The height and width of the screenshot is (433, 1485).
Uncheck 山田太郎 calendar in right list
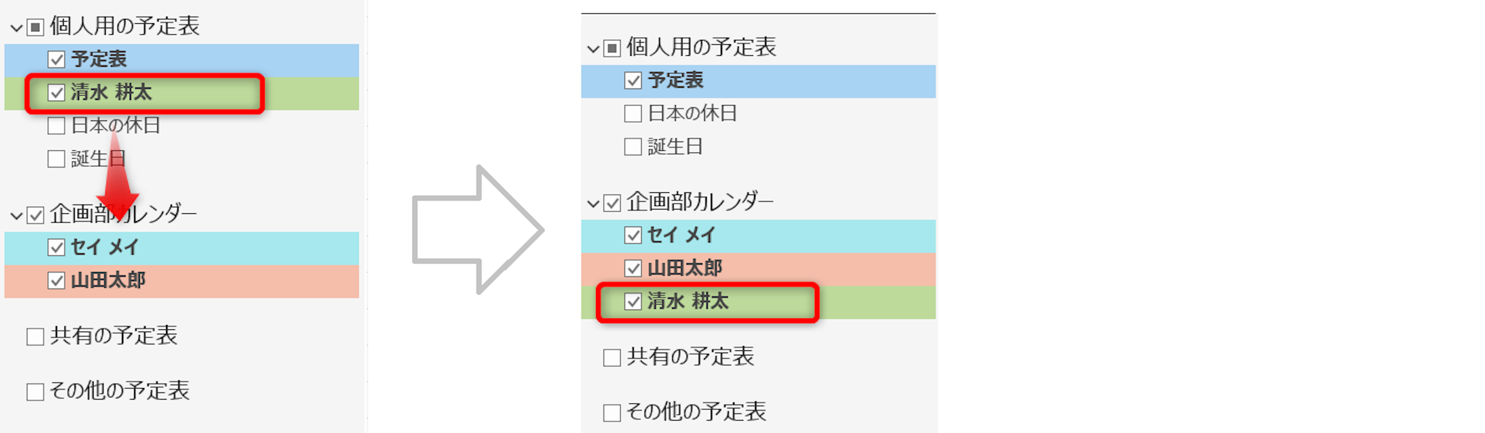click(x=633, y=268)
